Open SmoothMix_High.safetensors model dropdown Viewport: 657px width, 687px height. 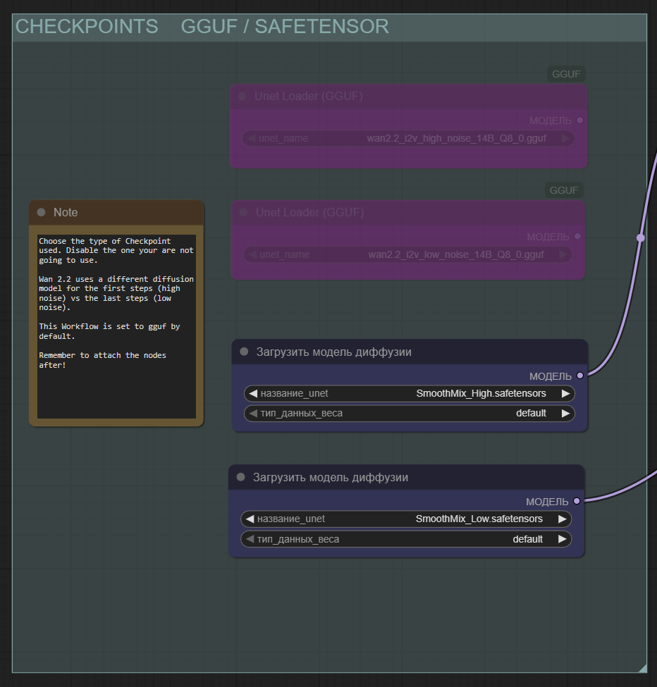[x=410, y=393]
